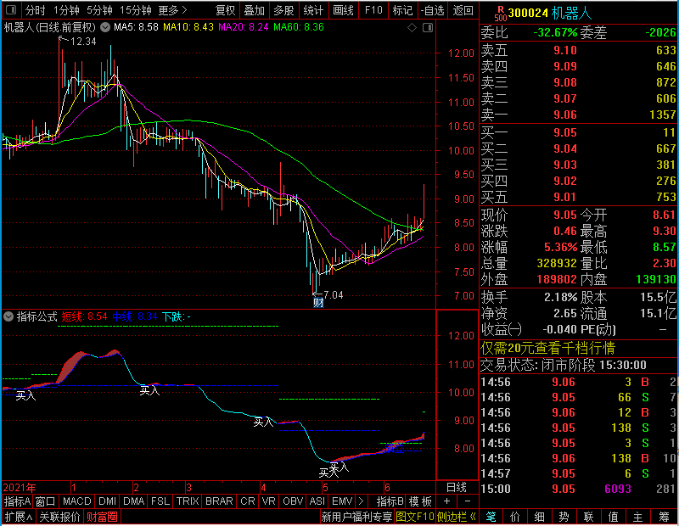Switch indicator to CR
679x526 pixels.
(x=248, y=501)
